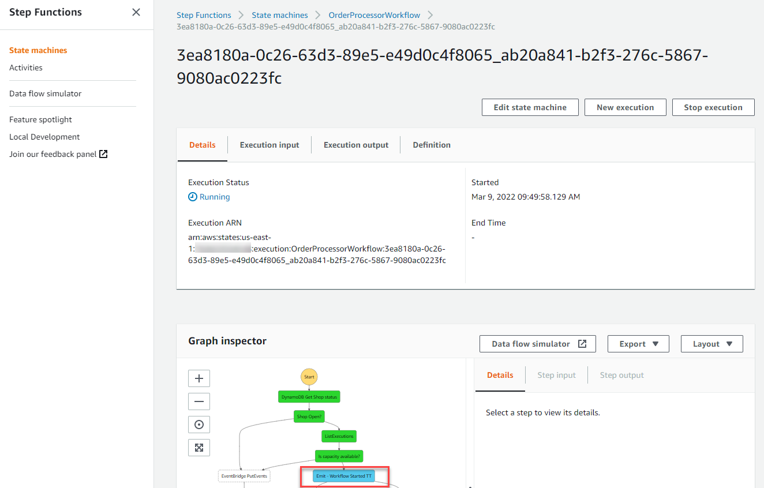Zoom in on the workflow graph
The width and height of the screenshot is (764, 488).
coord(199,378)
